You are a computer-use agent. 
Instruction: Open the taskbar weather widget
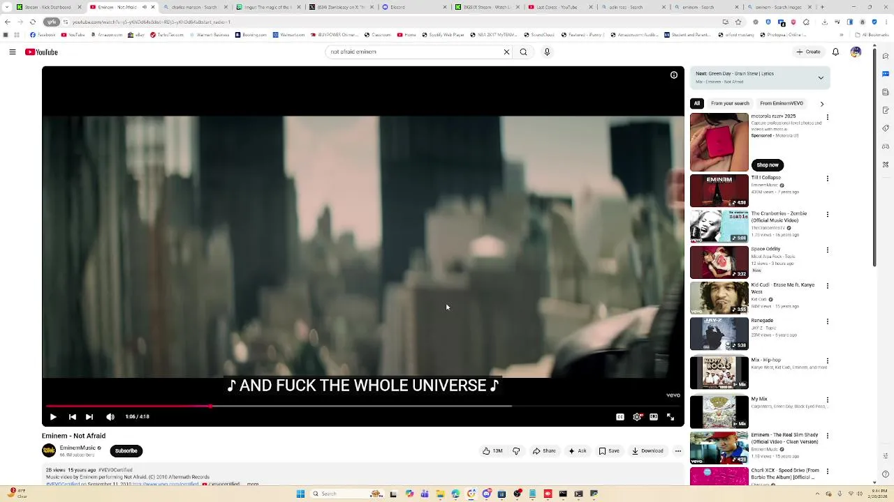(17, 493)
